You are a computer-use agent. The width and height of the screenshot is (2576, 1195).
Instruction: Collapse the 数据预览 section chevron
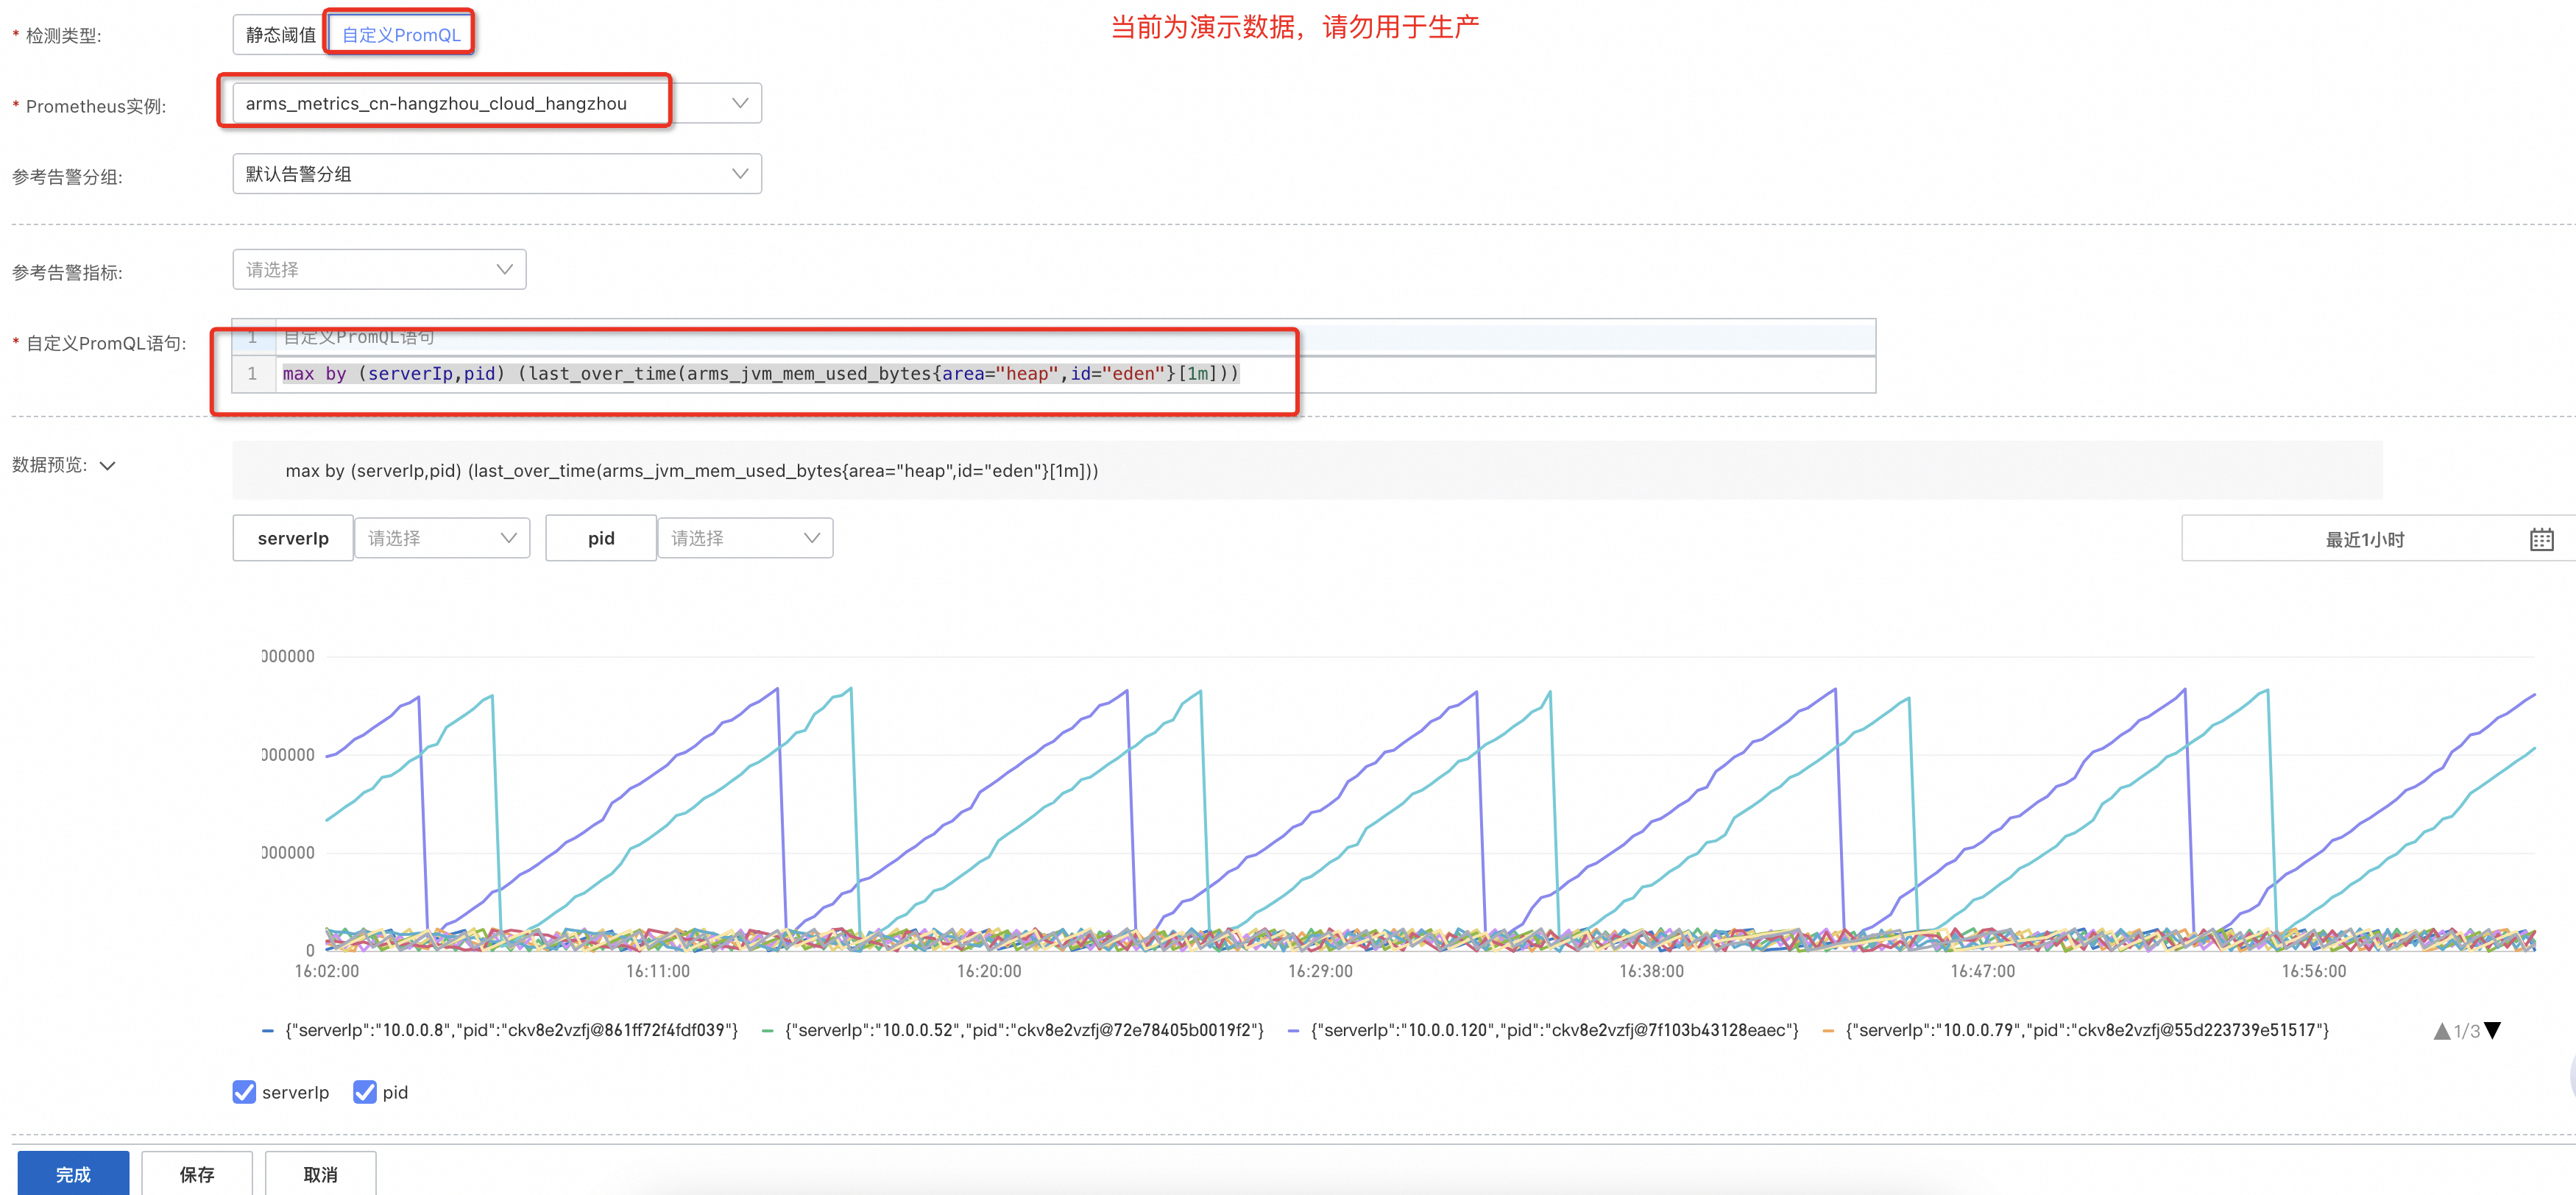coord(108,465)
